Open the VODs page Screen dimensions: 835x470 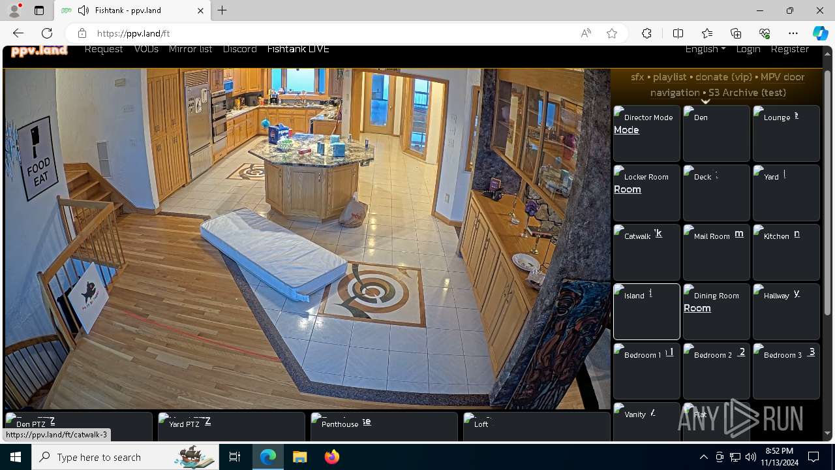[x=146, y=49]
